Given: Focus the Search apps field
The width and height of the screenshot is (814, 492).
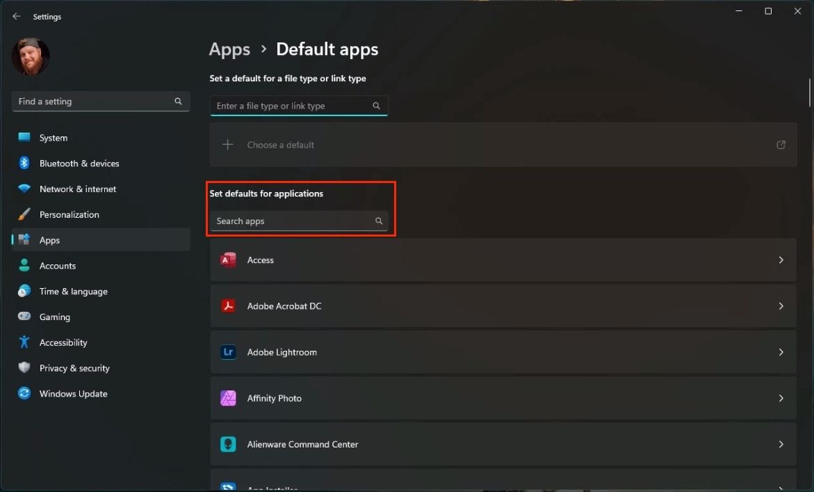Looking at the screenshot, I should click(299, 221).
